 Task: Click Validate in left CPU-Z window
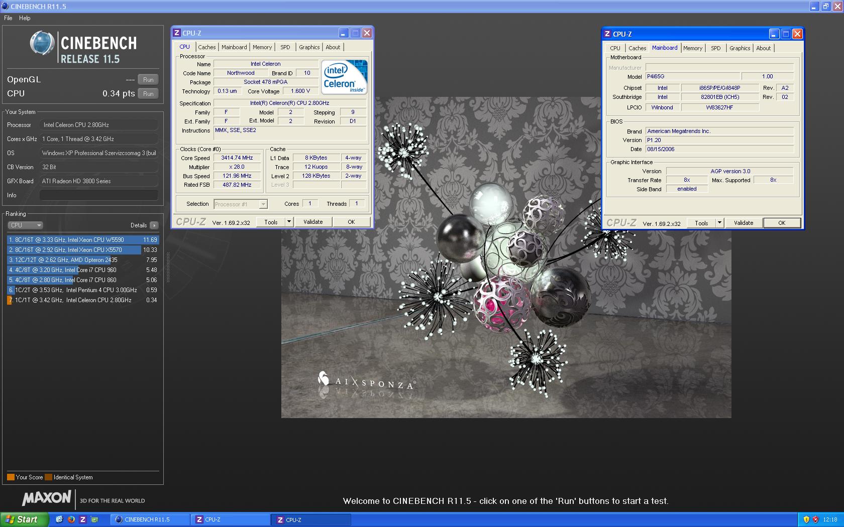(x=313, y=222)
